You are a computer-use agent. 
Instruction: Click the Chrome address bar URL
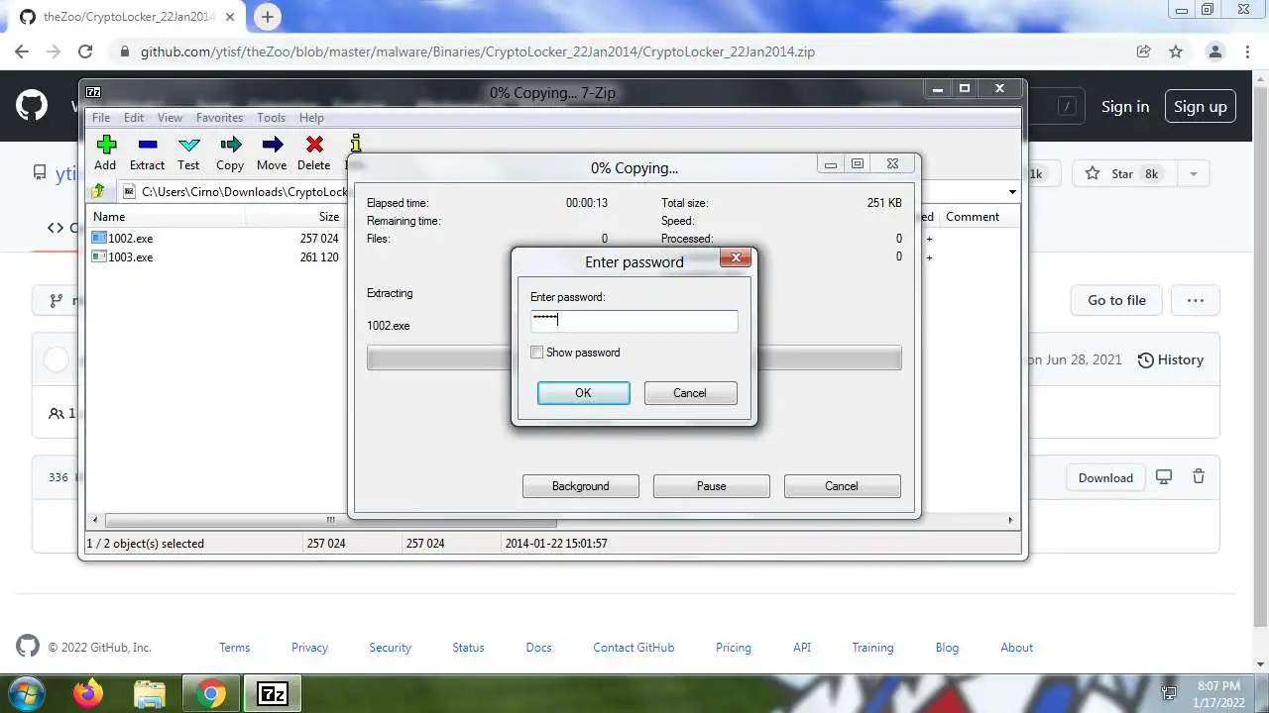coord(477,51)
